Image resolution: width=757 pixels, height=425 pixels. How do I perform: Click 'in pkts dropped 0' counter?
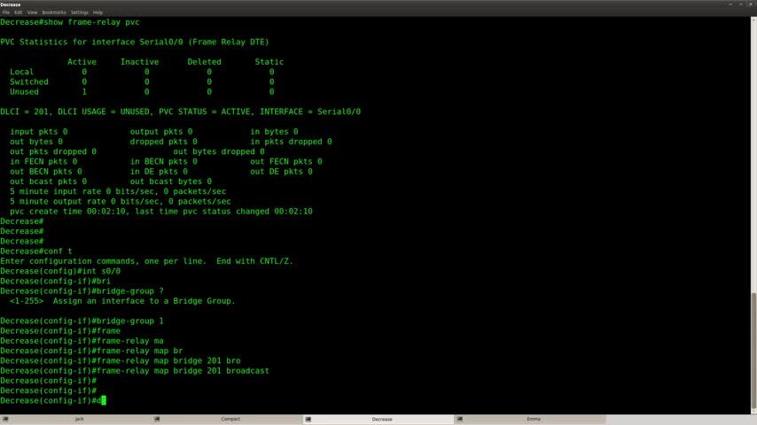tap(291, 142)
